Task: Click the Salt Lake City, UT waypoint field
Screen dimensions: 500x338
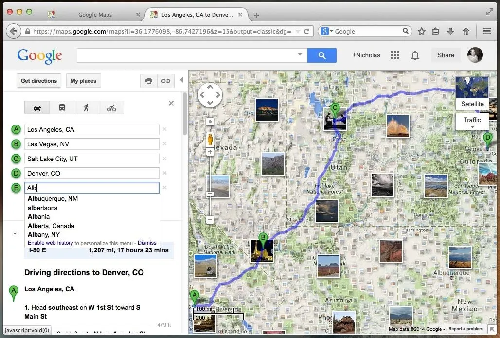Action: click(92, 159)
